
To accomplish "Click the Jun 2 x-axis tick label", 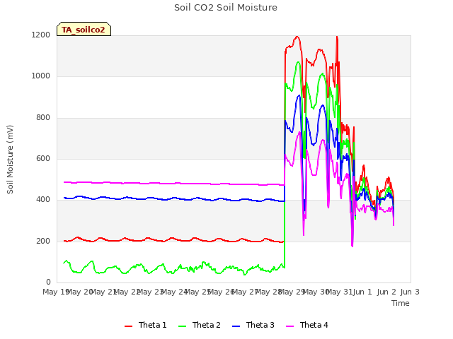I will [x=386, y=292].
